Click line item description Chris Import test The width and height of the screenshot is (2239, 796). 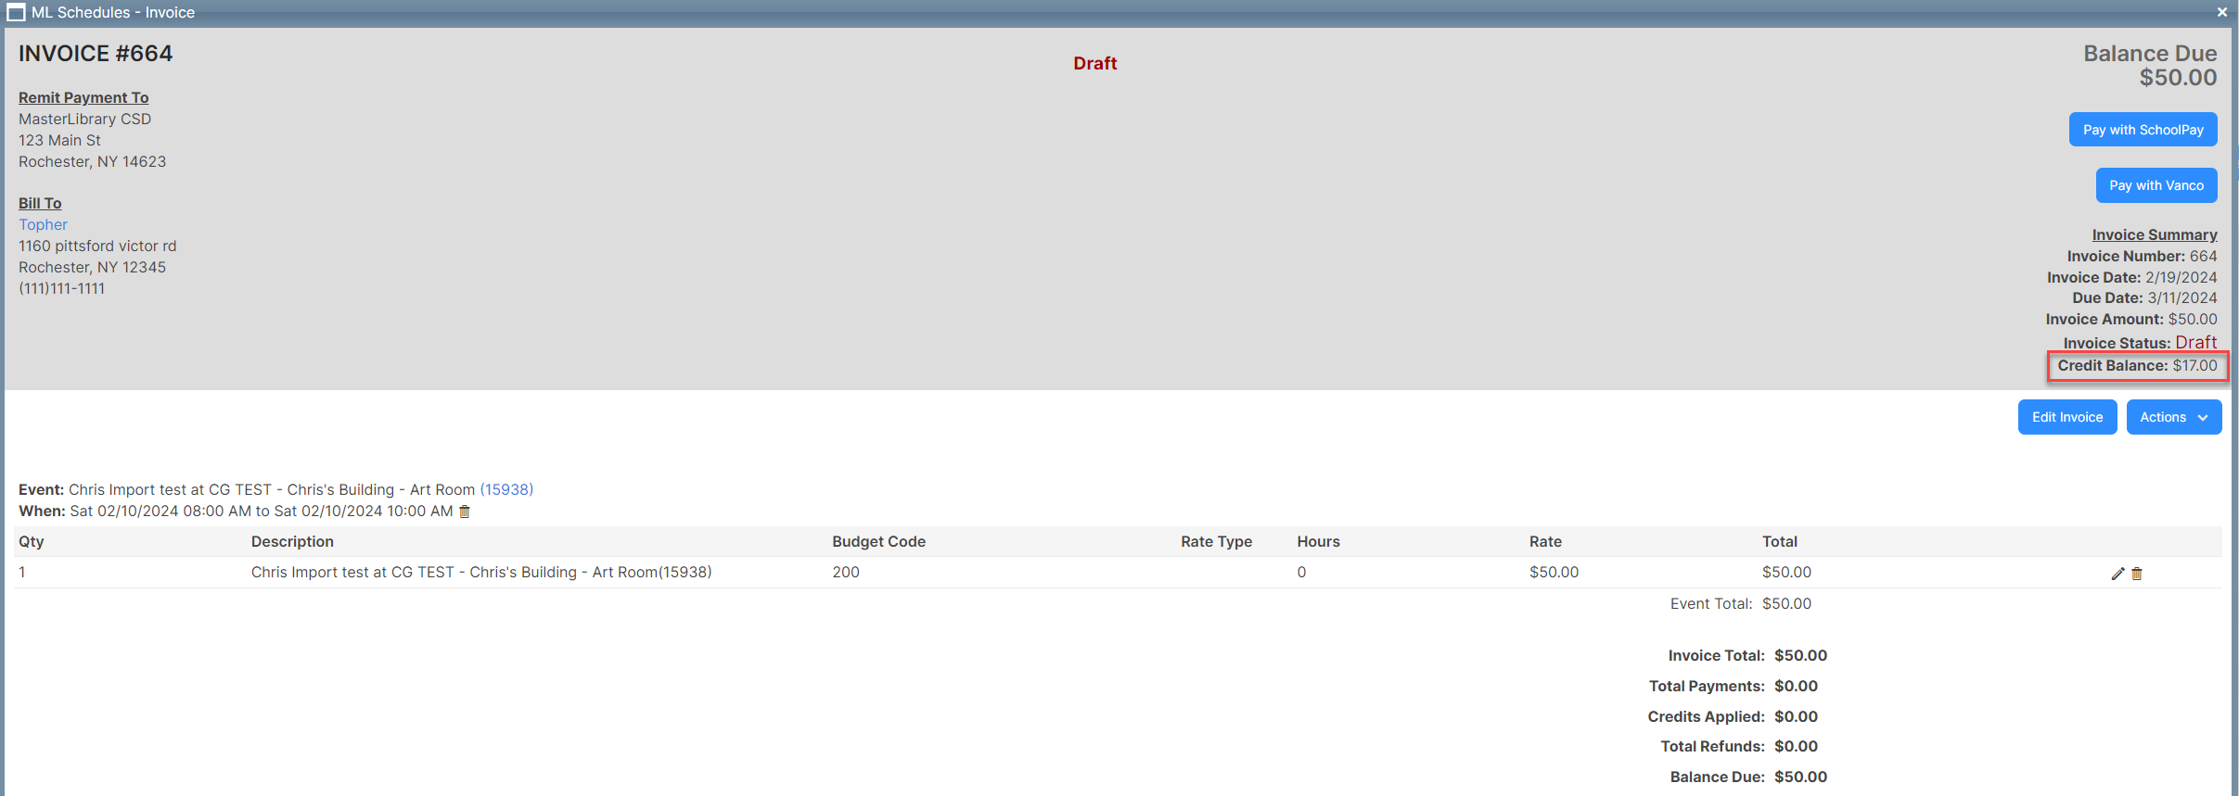481,572
